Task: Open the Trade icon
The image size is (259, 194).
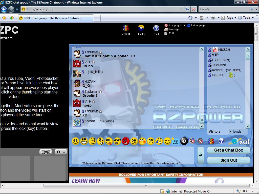Action: point(141,30)
